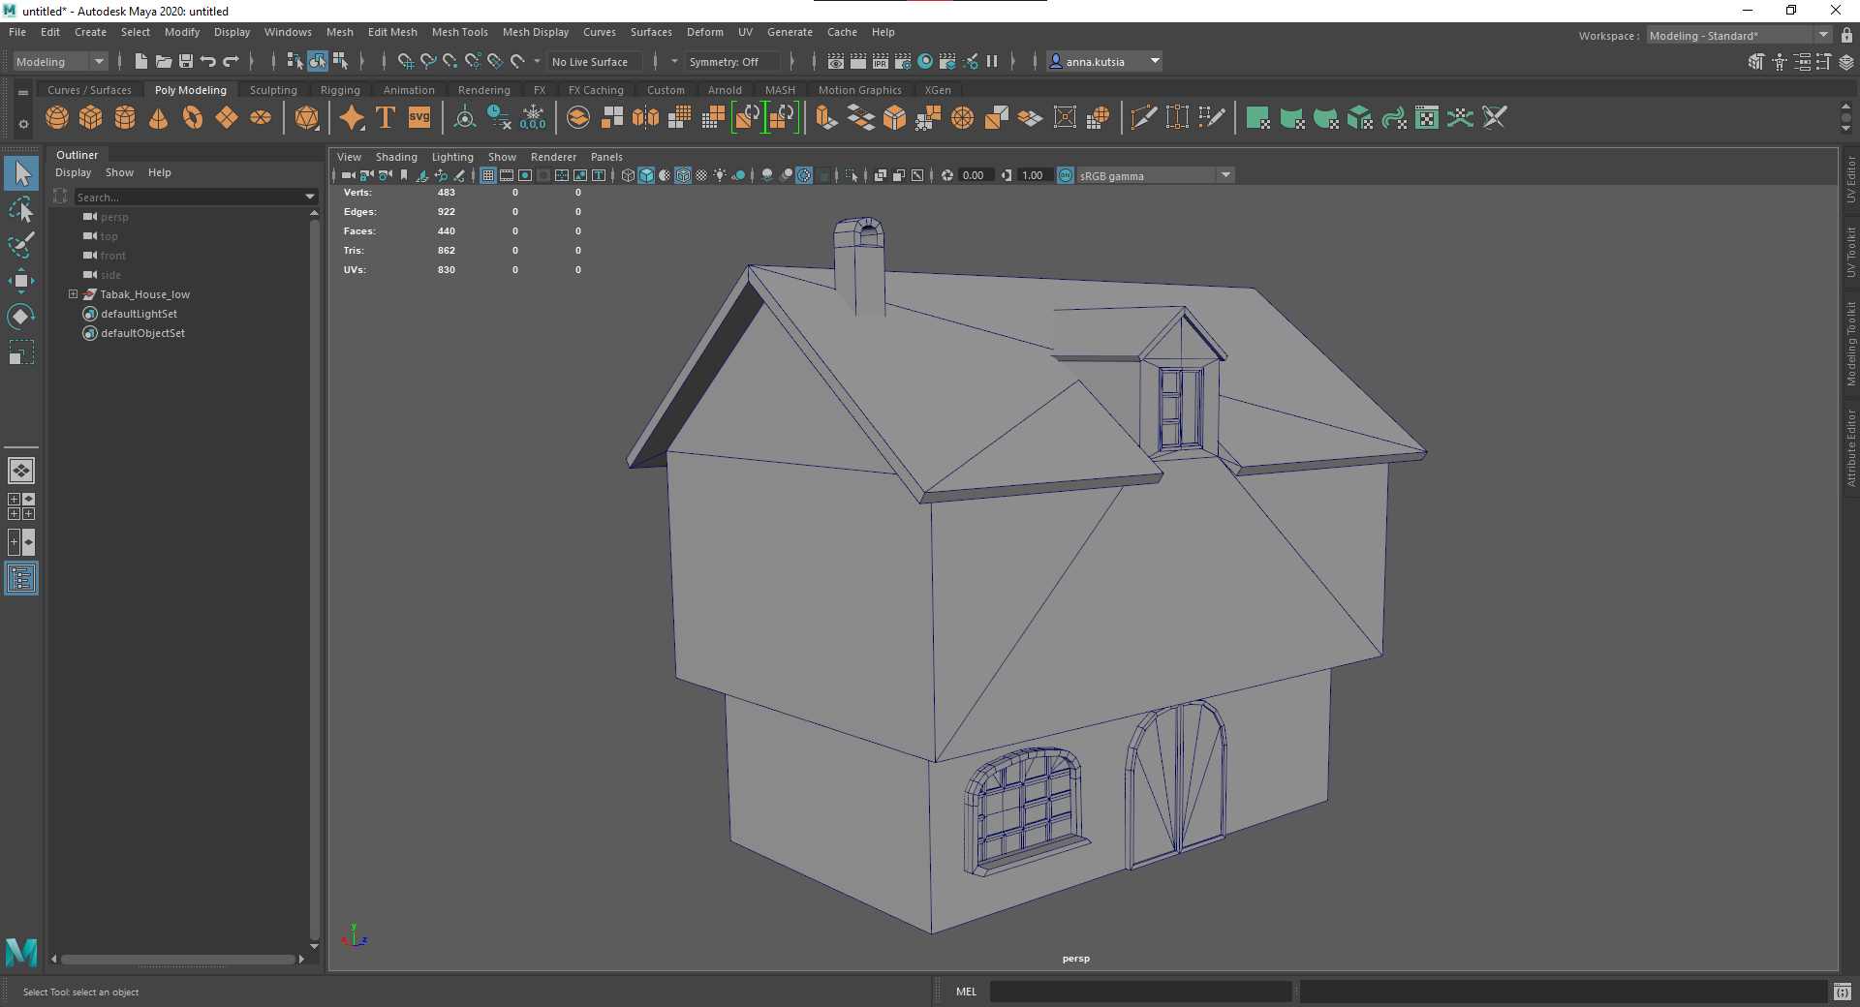Click the Symmetry: Off button
Image resolution: width=1860 pixels, height=1007 pixels.
point(731,61)
